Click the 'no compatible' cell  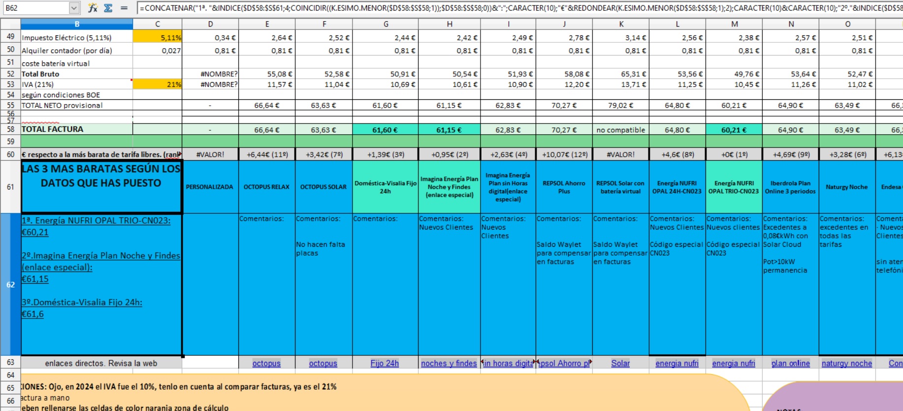coord(621,130)
